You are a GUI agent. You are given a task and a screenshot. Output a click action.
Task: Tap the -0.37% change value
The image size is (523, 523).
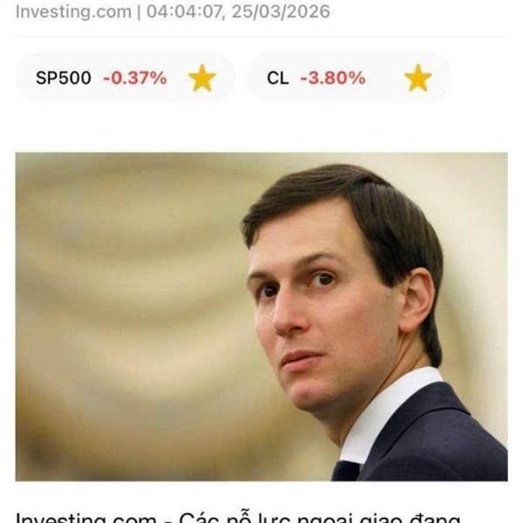[135, 78]
